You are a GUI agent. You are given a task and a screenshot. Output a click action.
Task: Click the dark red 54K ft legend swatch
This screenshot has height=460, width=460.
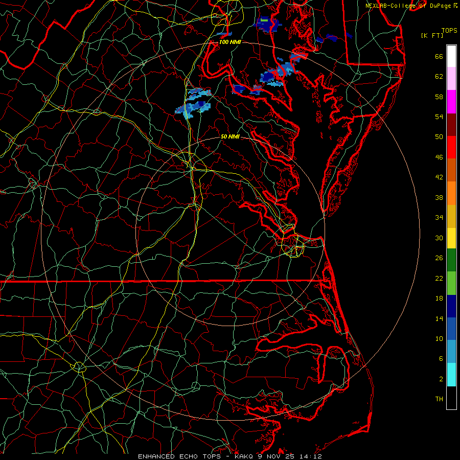(x=451, y=124)
